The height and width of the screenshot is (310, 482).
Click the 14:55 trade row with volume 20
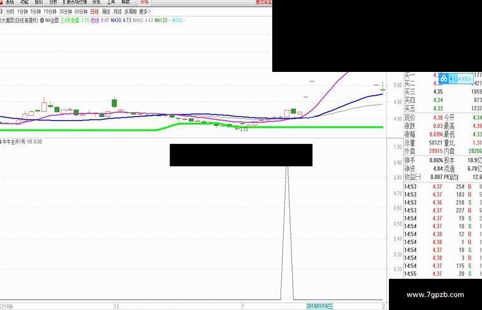click(x=442, y=274)
